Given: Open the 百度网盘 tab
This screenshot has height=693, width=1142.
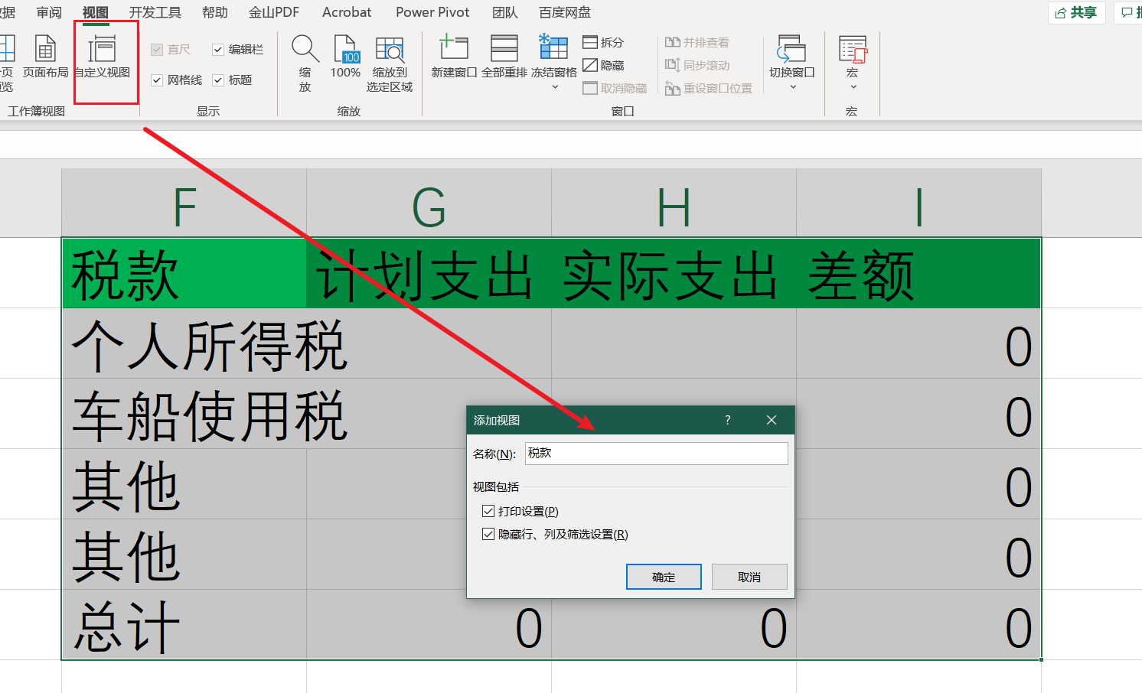Looking at the screenshot, I should (x=565, y=12).
